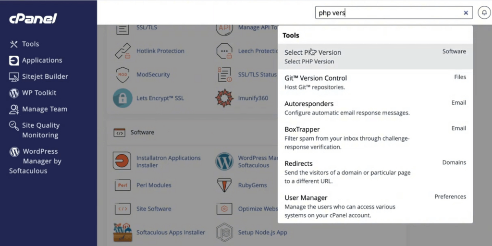Click the Softaculous Apps Installer icon

pos(123,232)
